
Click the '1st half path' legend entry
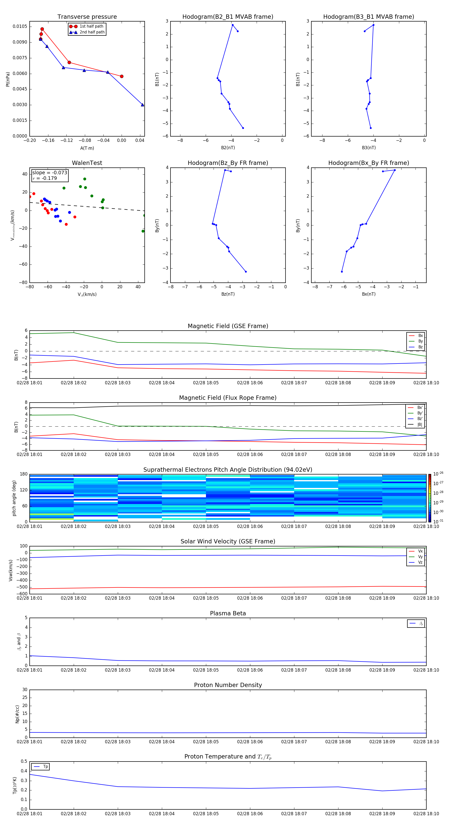pos(86,26)
